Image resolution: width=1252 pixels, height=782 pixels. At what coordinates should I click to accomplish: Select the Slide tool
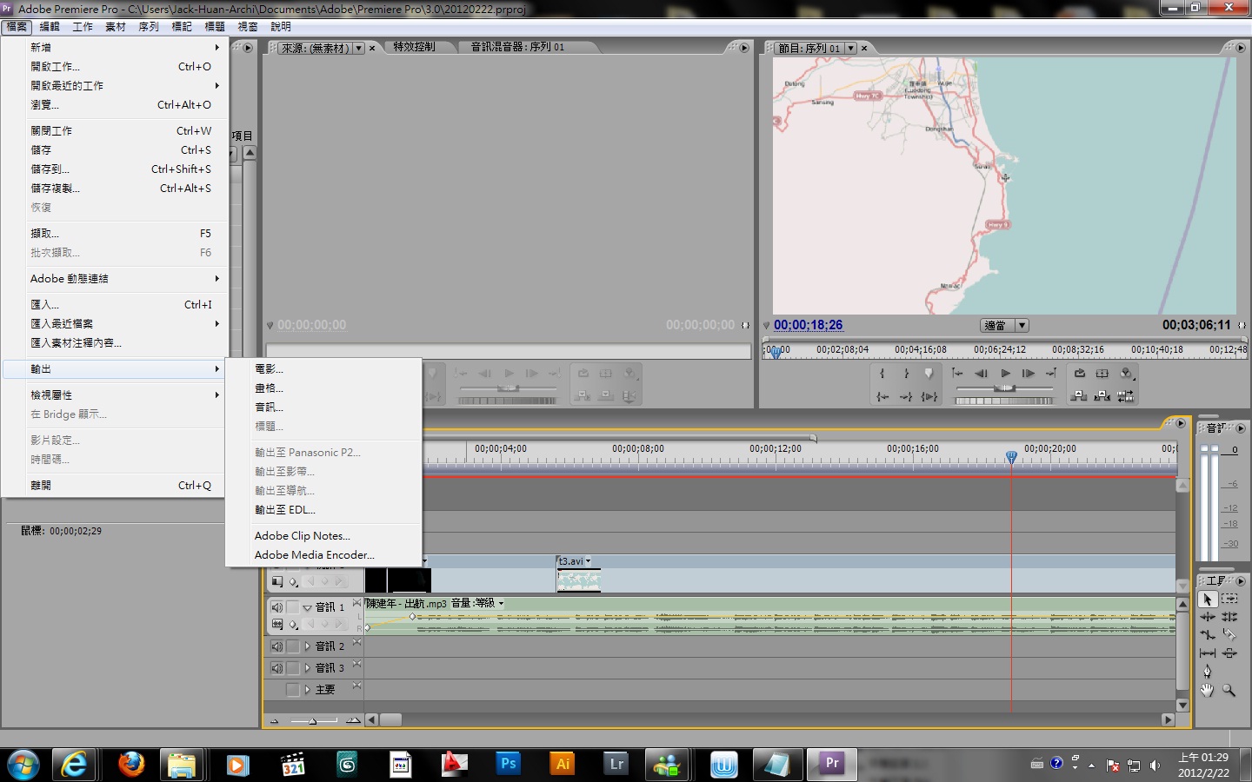[1229, 653]
